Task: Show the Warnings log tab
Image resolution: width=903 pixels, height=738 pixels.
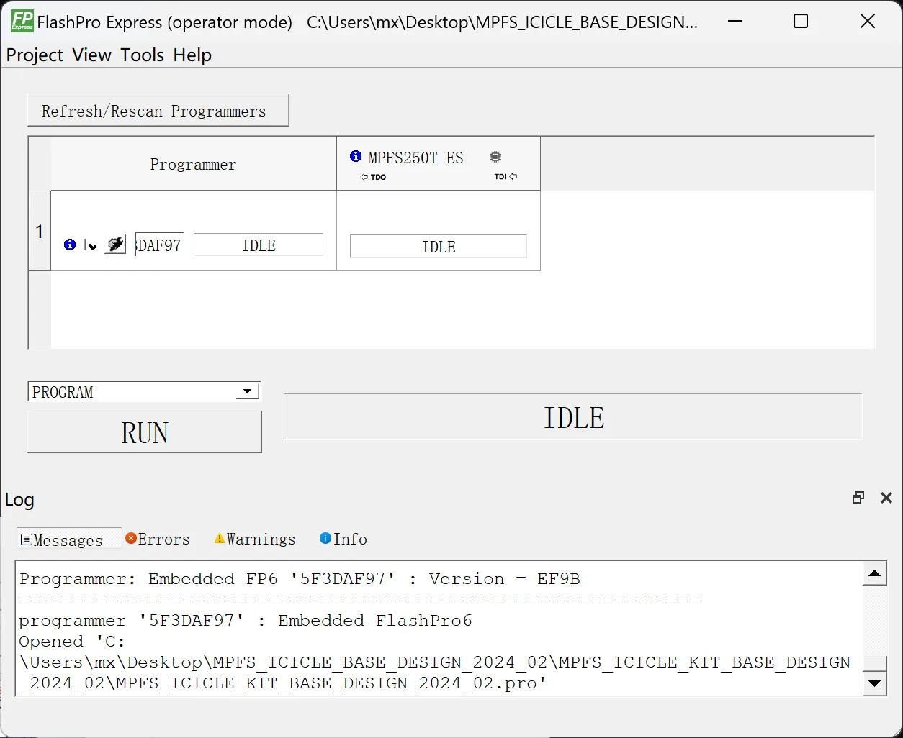Action: [x=255, y=539]
